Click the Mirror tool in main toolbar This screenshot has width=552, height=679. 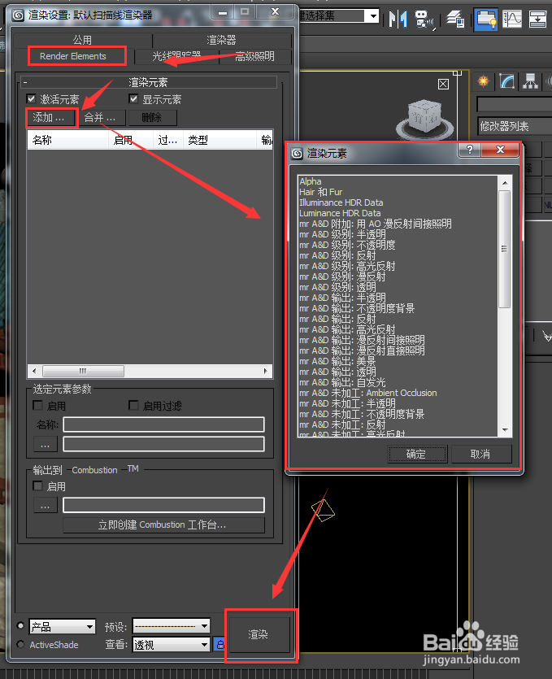pos(398,20)
